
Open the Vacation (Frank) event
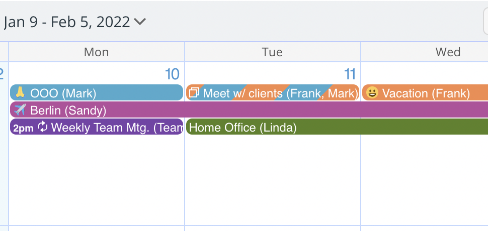[425, 92]
